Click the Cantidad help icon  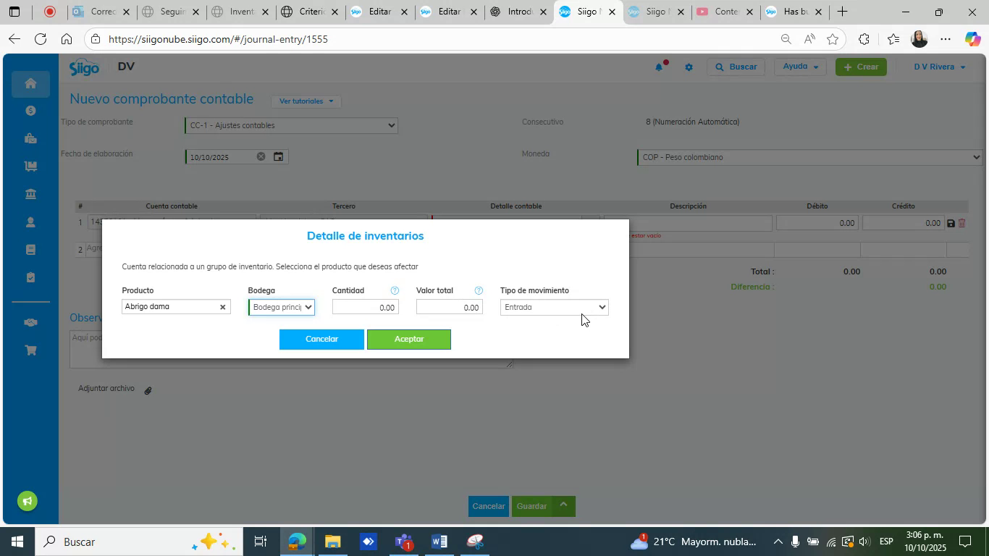coord(395,291)
